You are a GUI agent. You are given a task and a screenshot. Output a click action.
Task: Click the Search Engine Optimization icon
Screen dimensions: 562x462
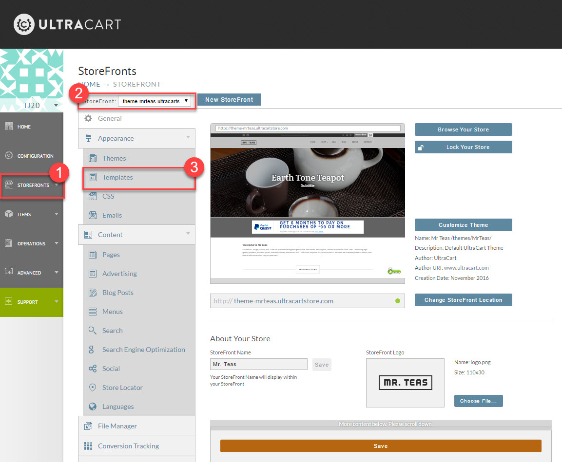92,349
